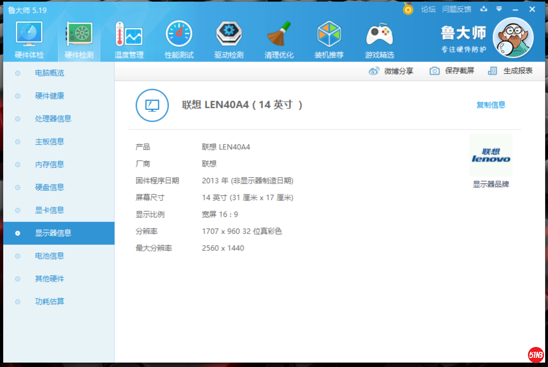Open the 清理优化 broom icon
548x367 pixels.
point(279,34)
